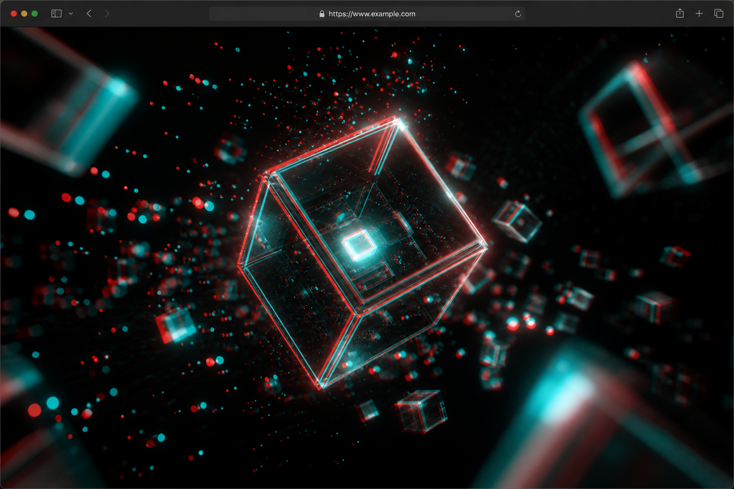Enter full screen with green button
Screen dimensions: 734x489
point(35,14)
